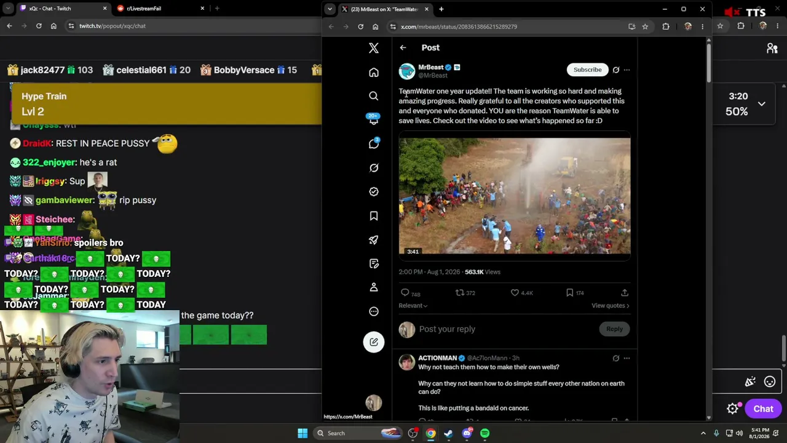The image size is (787, 443).
Task: Launch Spotify from the taskbar
Action: [x=485, y=433]
